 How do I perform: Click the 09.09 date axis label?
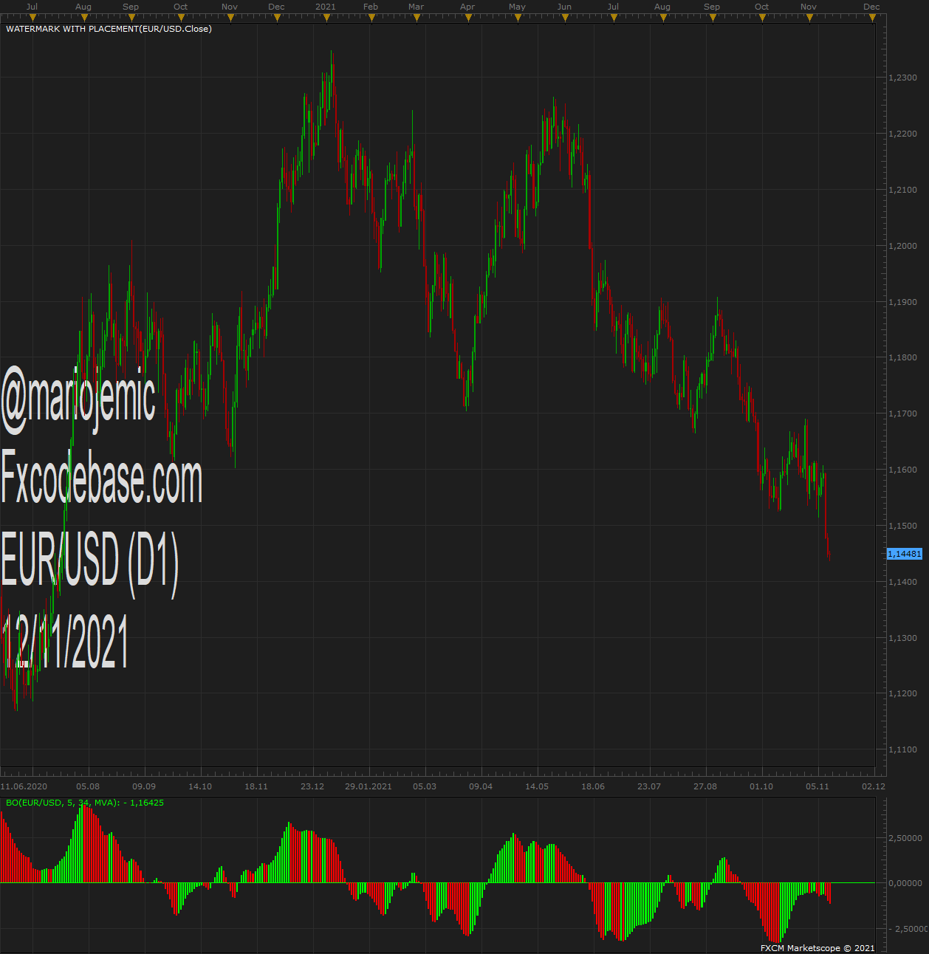144,786
